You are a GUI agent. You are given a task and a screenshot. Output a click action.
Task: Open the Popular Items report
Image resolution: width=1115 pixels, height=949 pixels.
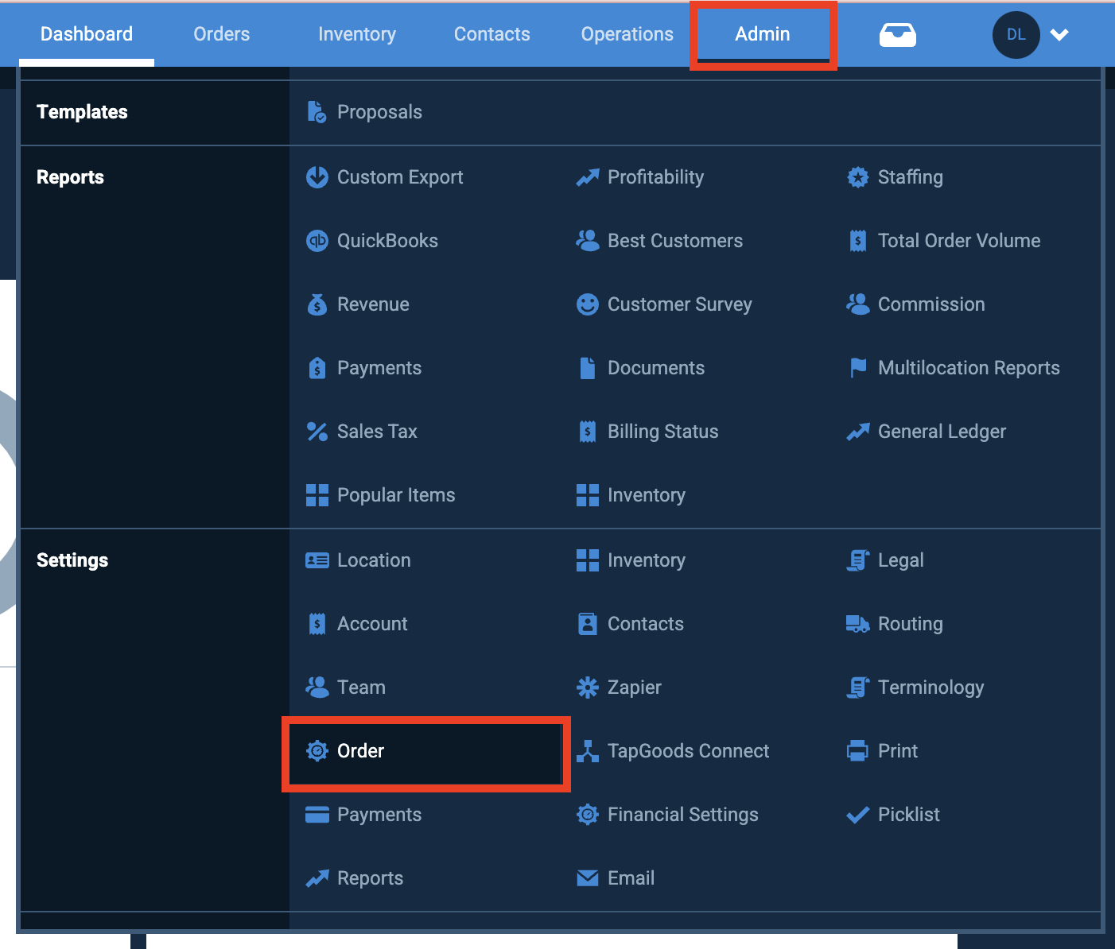396,495
